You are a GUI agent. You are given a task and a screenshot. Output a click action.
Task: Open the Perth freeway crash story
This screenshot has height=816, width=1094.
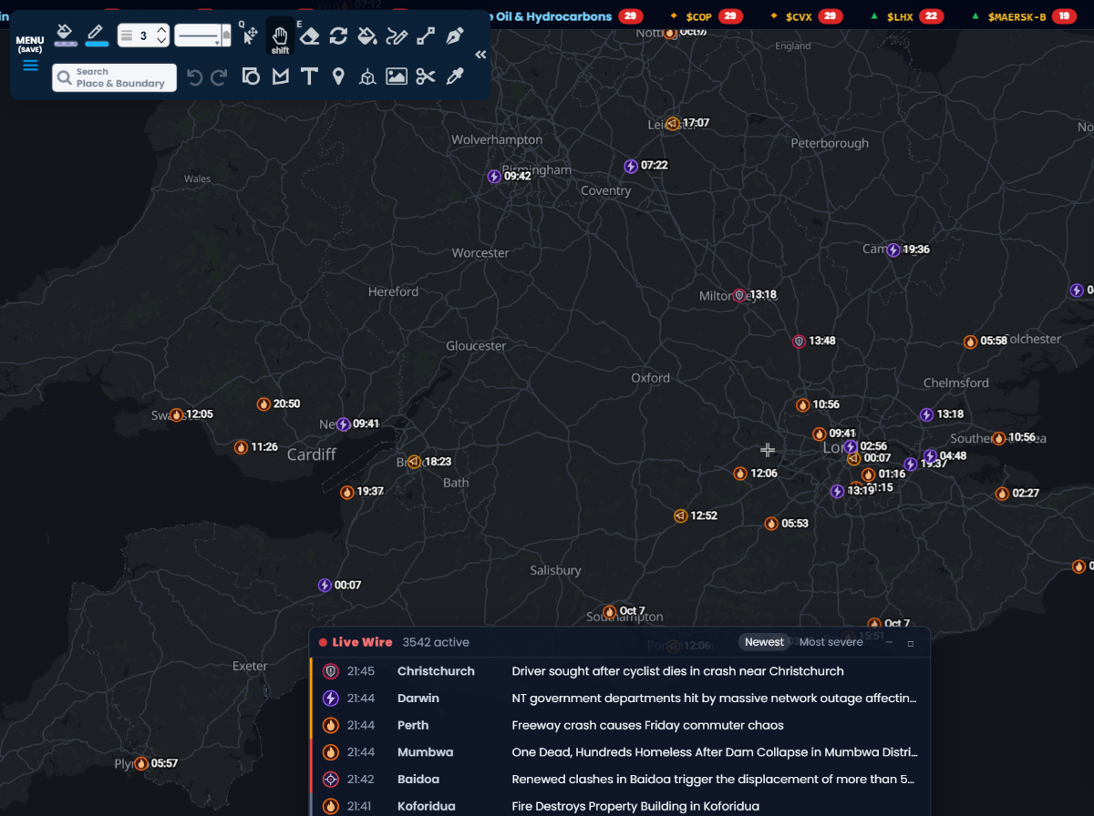pyautogui.click(x=620, y=726)
